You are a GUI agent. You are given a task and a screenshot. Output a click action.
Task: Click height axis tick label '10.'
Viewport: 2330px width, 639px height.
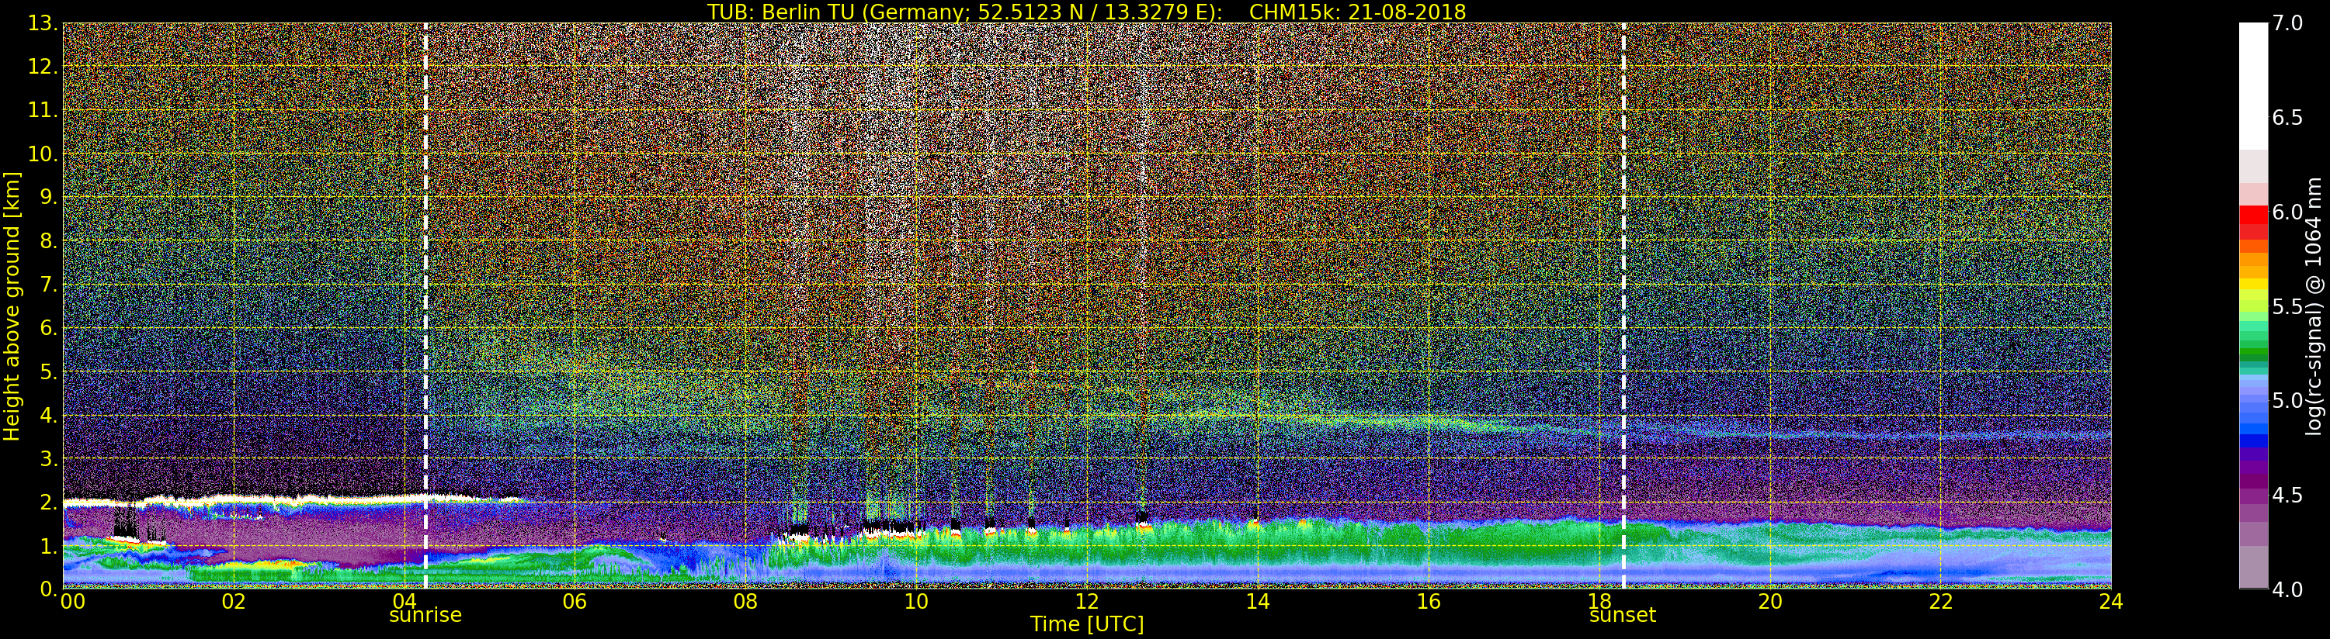click(43, 154)
